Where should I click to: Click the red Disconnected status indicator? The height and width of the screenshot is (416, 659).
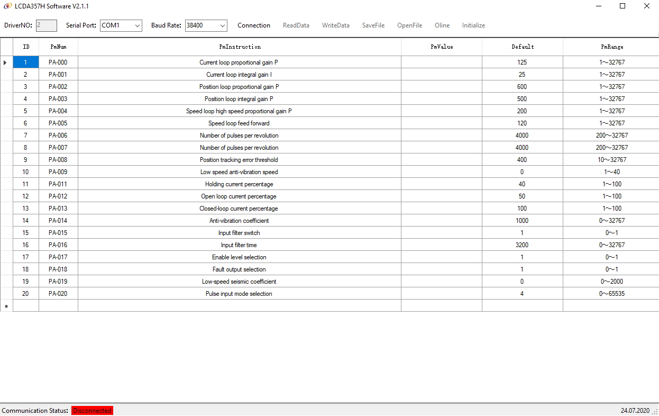click(x=92, y=411)
